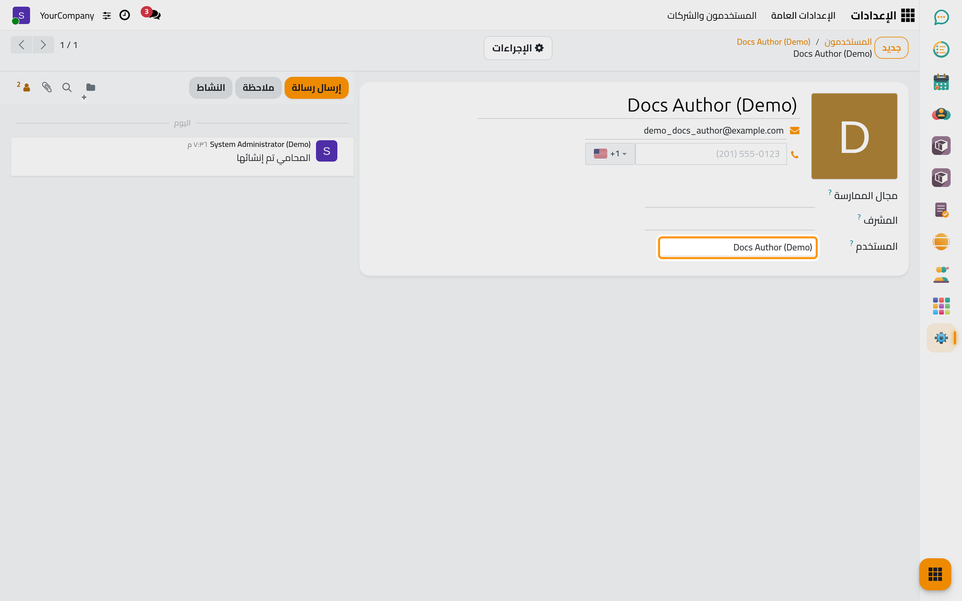Open the first purple cube app icon
The image size is (962, 601).
tap(941, 146)
